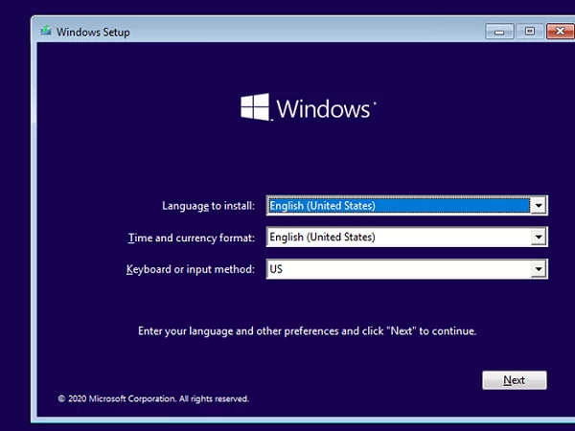The width and height of the screenshot is (575, 431).
Task: Open the Time and currency format combo box
Action: (407, 238)
